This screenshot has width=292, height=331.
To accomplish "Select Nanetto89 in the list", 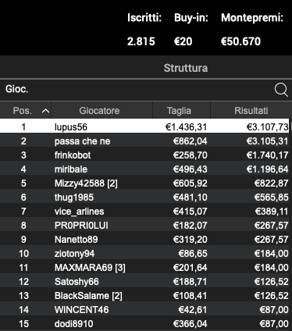I will click(144, 240).
